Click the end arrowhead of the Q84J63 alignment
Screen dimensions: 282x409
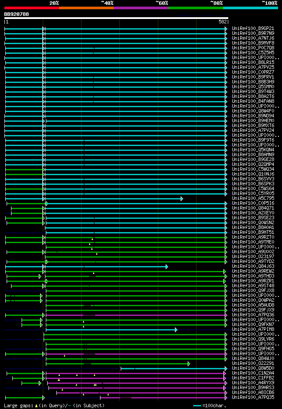coord(167,267)
